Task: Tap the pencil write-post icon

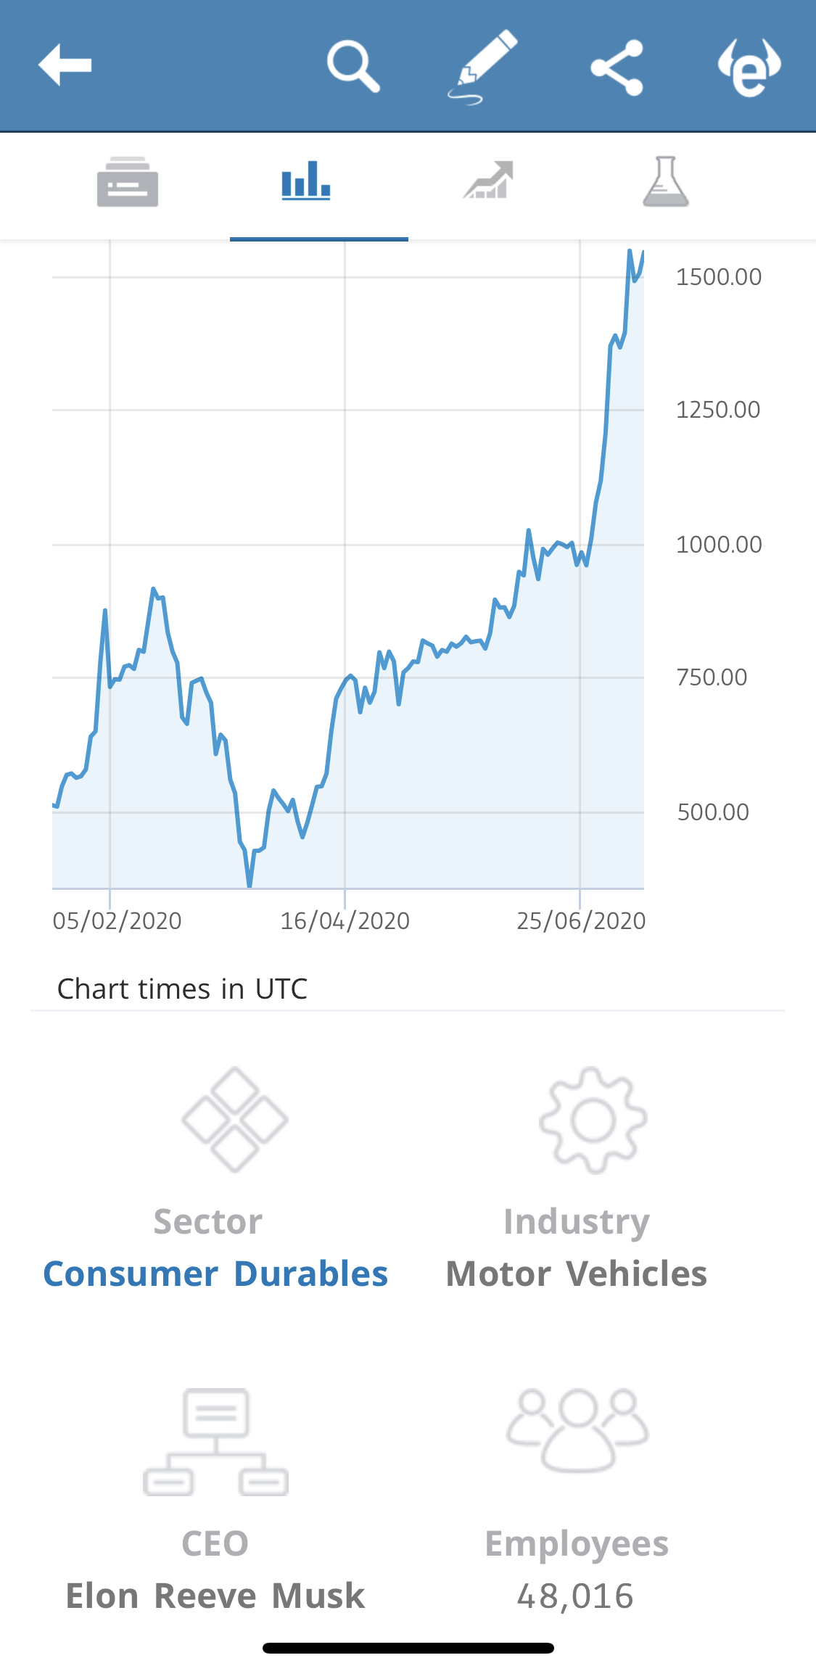Action: point(482,67)
